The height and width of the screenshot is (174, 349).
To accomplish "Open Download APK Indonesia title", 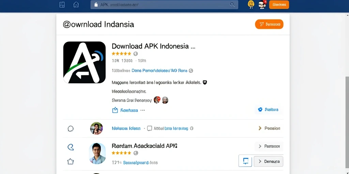I will 153,46.
